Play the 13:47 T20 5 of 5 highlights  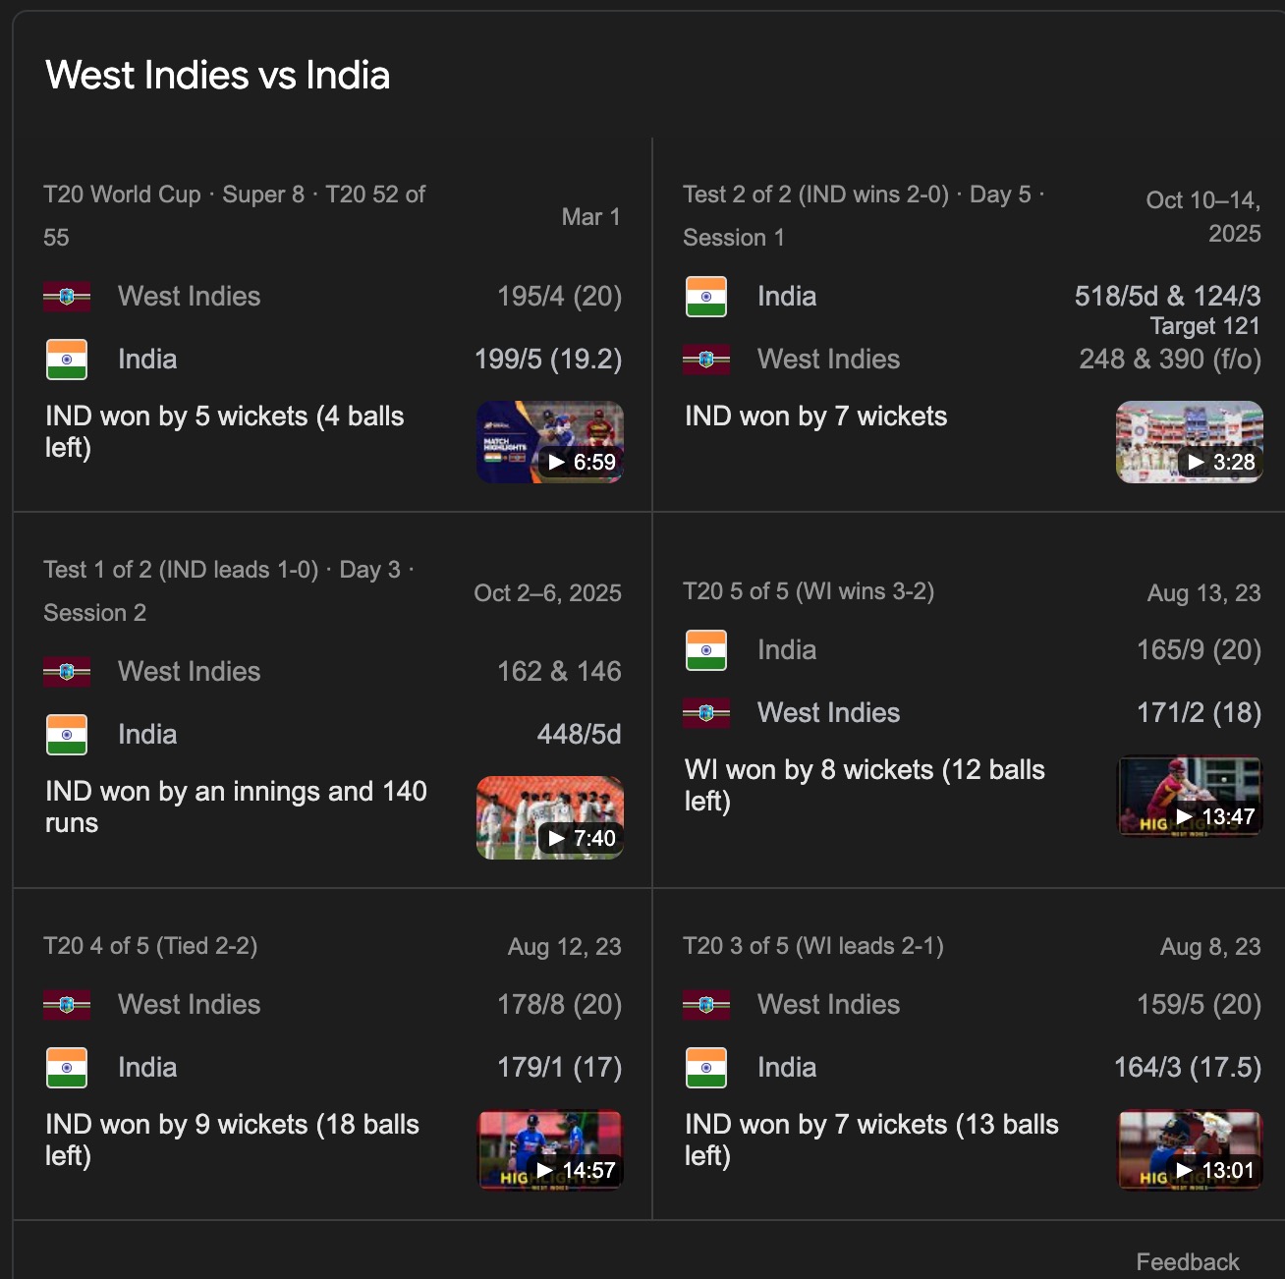1190,797
